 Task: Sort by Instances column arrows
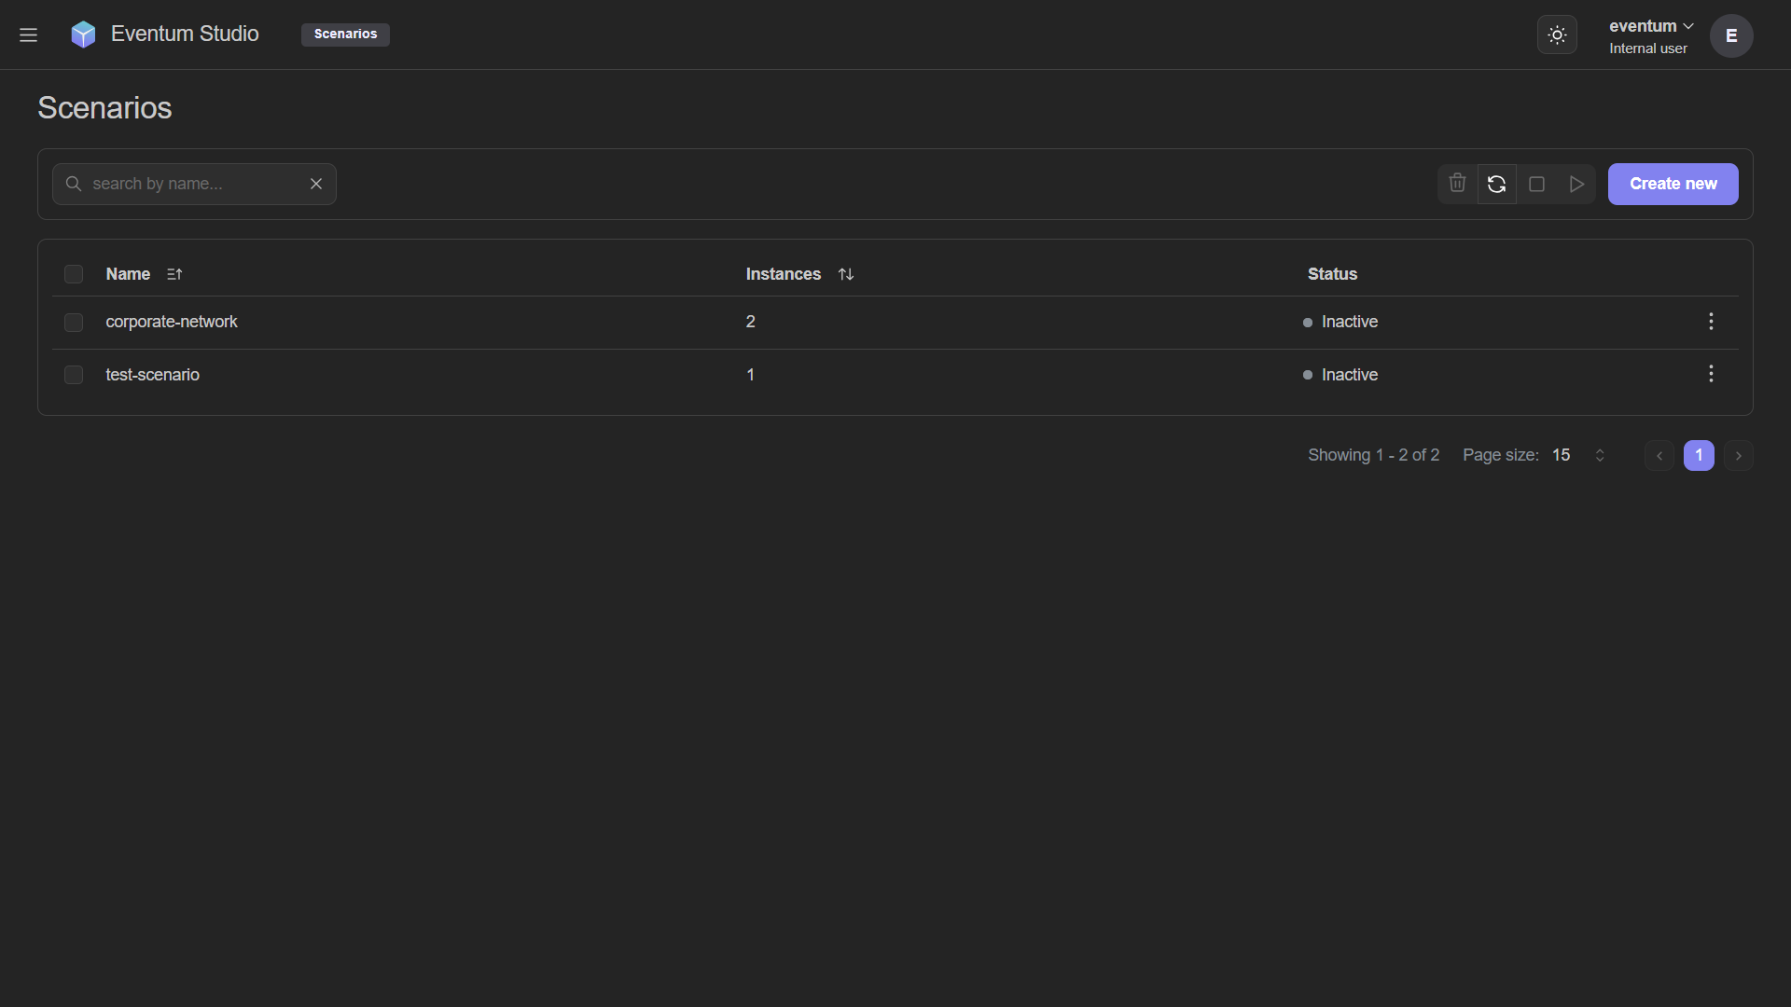pos(846,274)
